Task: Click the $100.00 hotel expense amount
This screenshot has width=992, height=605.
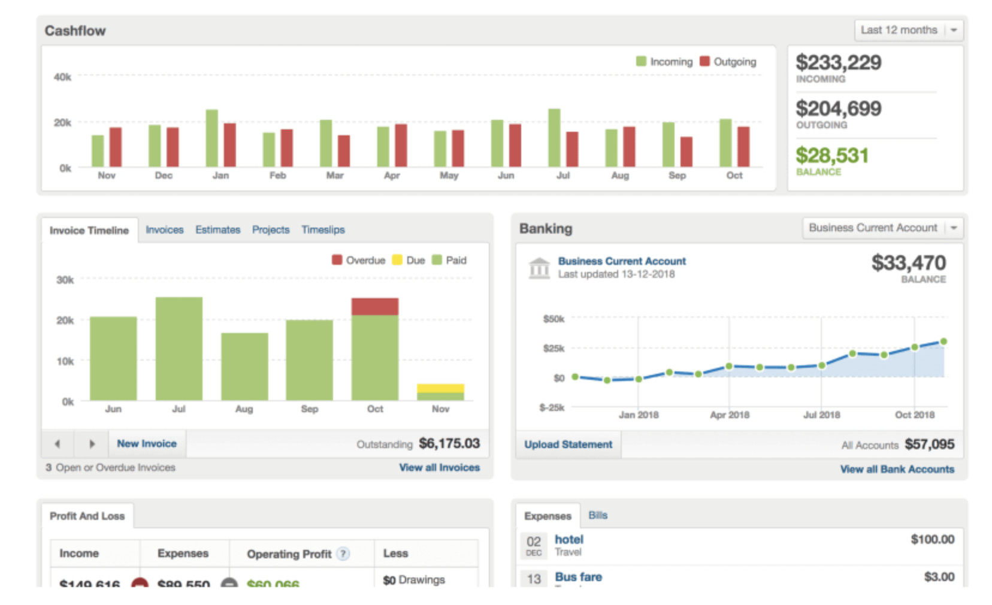Action: 933,540
